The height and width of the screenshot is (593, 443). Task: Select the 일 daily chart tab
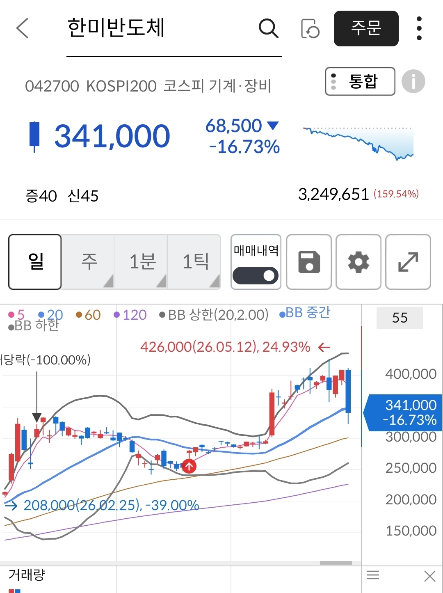click(x=35, y=262)
